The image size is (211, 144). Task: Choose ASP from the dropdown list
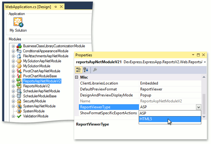pos(170,113)
